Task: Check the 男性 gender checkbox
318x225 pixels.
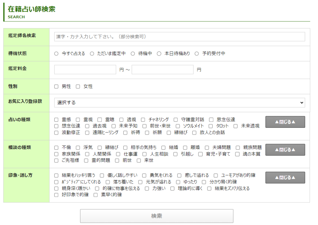Action: 56,86
